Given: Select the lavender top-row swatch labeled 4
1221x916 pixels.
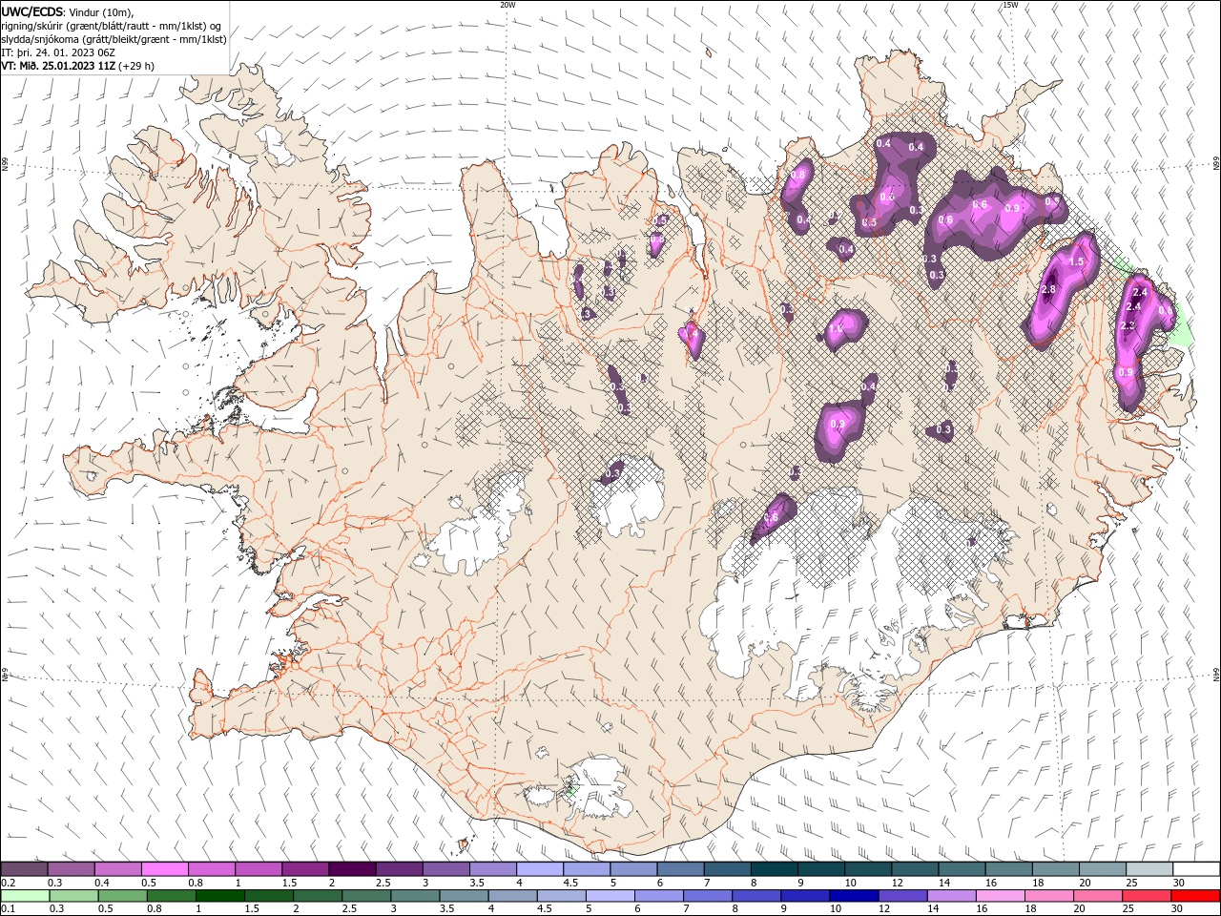Looking at the screenshot, I should click(x=539, y=869).
